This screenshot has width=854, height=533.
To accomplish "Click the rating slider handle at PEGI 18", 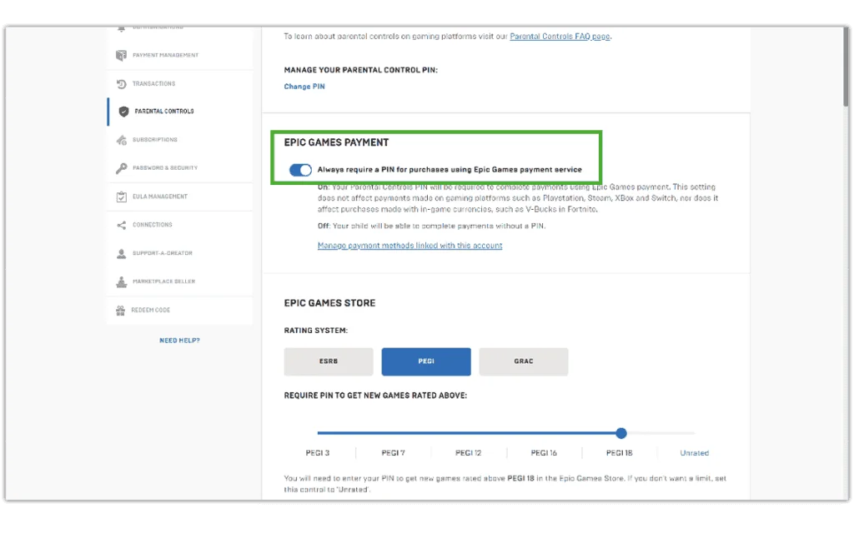I will (620, 433).
